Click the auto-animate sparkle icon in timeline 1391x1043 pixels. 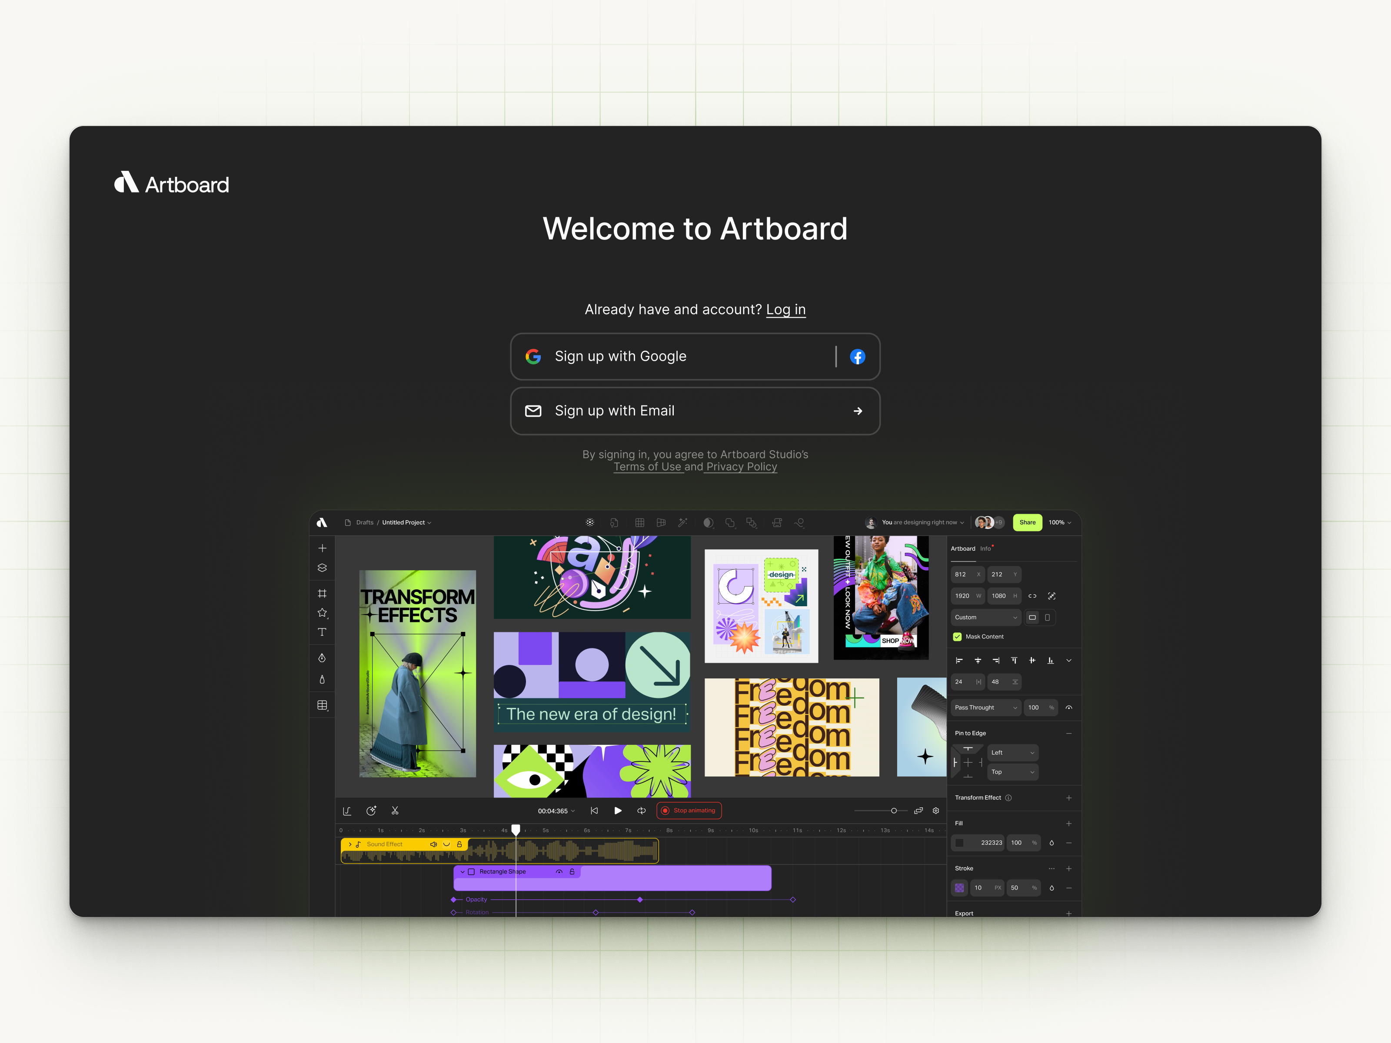pyautogui.click(x=371, y=811)
